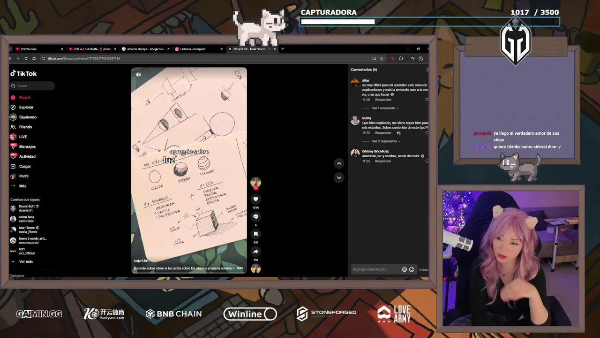The image size is (600, 338).
Task: Like the TikTok video with heart icon
Action: [x=255, y=199]
